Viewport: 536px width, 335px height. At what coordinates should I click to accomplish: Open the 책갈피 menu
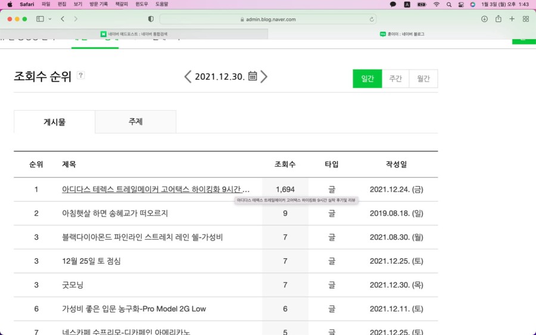pyautogui.click(x=121, y=4)
